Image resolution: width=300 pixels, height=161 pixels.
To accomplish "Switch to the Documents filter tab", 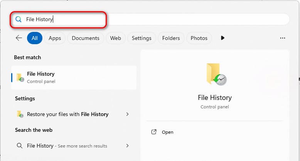I will 86,38.
